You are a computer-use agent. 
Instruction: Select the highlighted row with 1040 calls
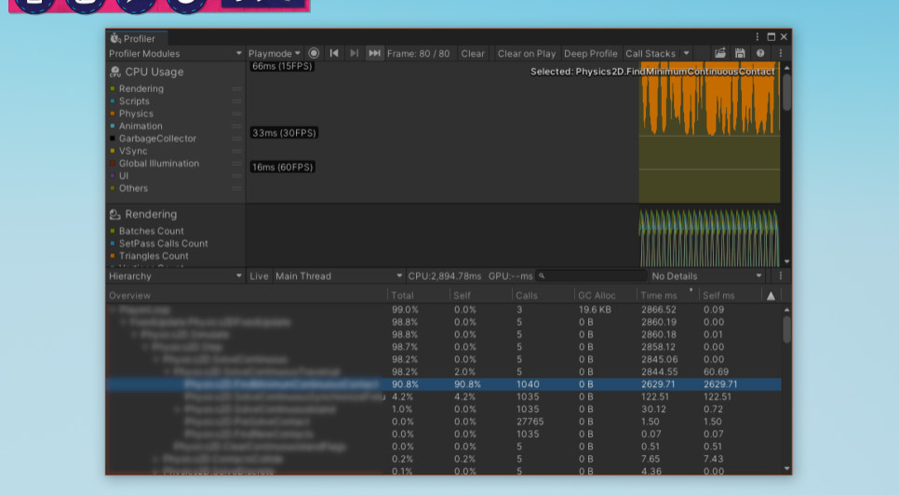pos(444,384)
